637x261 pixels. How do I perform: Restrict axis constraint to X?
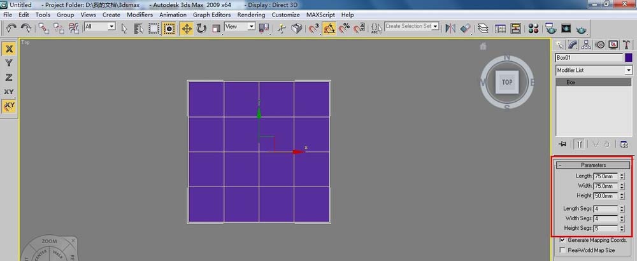9,49
